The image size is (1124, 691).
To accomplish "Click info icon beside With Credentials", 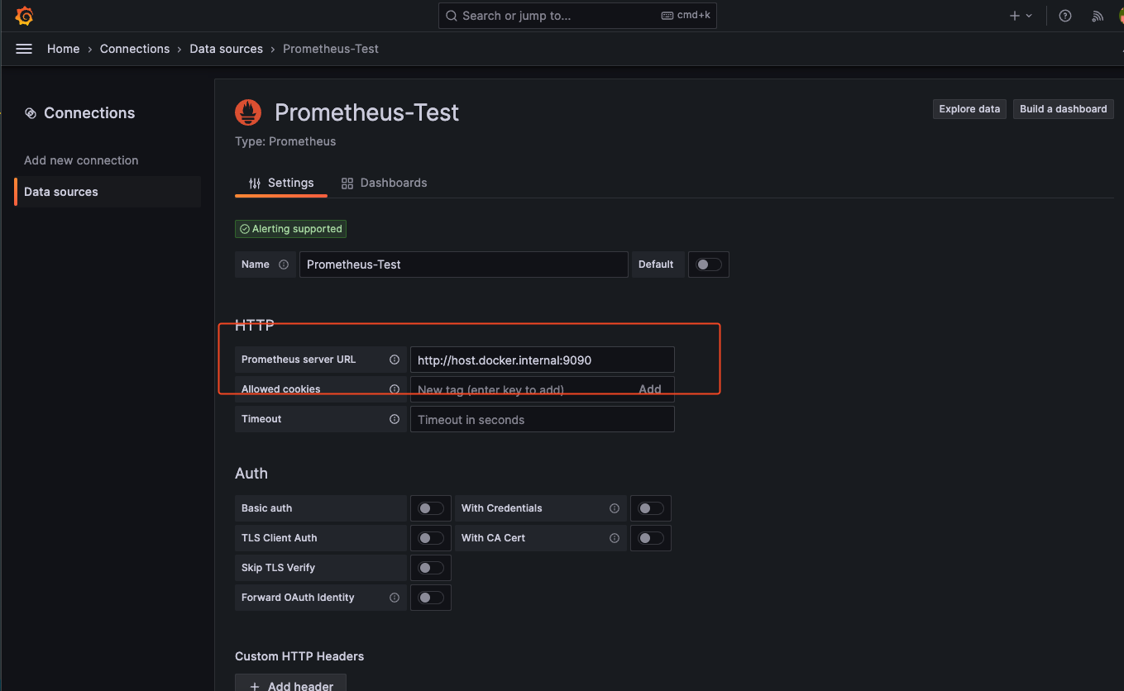I will point(615,508).
